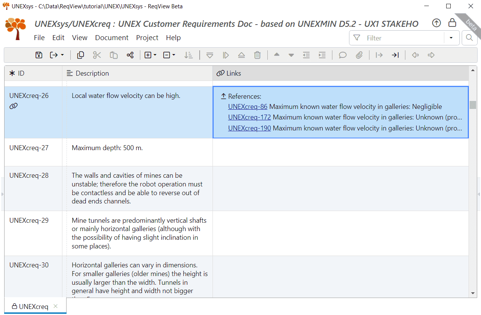Click the Paste clipboard icon
Screen dimensions: 481x315
(114, 55)
